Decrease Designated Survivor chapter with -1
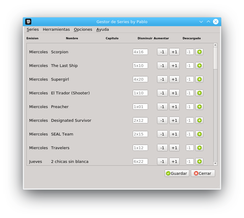This screenshot has height=218, width=244. pyautogui.click(x=162, y=120)
